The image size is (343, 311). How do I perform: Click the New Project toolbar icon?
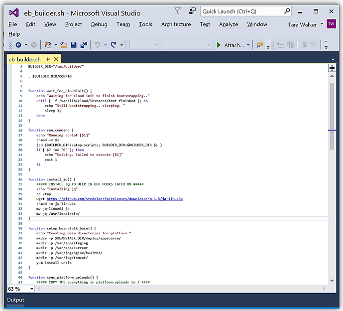pos(48,45)
